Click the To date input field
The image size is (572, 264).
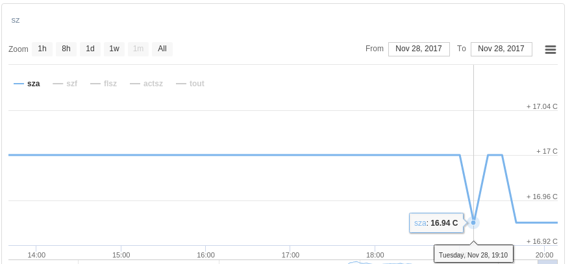click(x=501, y=49)
